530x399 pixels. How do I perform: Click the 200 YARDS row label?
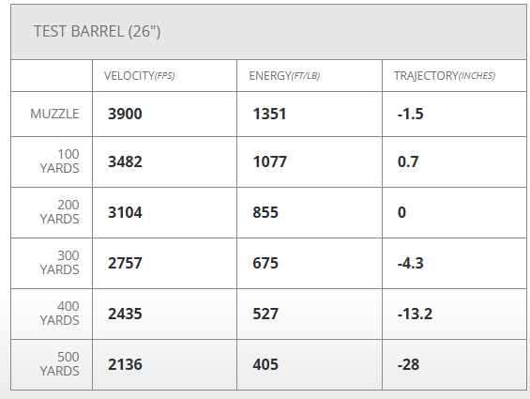(x=59, y=212)
